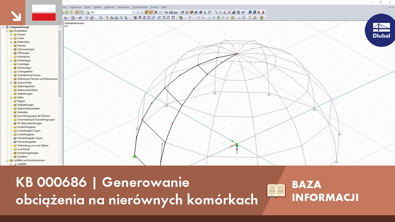
Task: Select Stabendgelenke tree entry
Action: click(x=26, y=86)
